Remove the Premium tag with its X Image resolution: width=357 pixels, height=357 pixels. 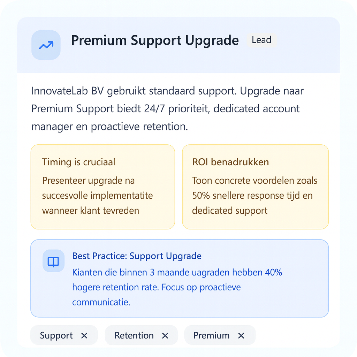241,336
